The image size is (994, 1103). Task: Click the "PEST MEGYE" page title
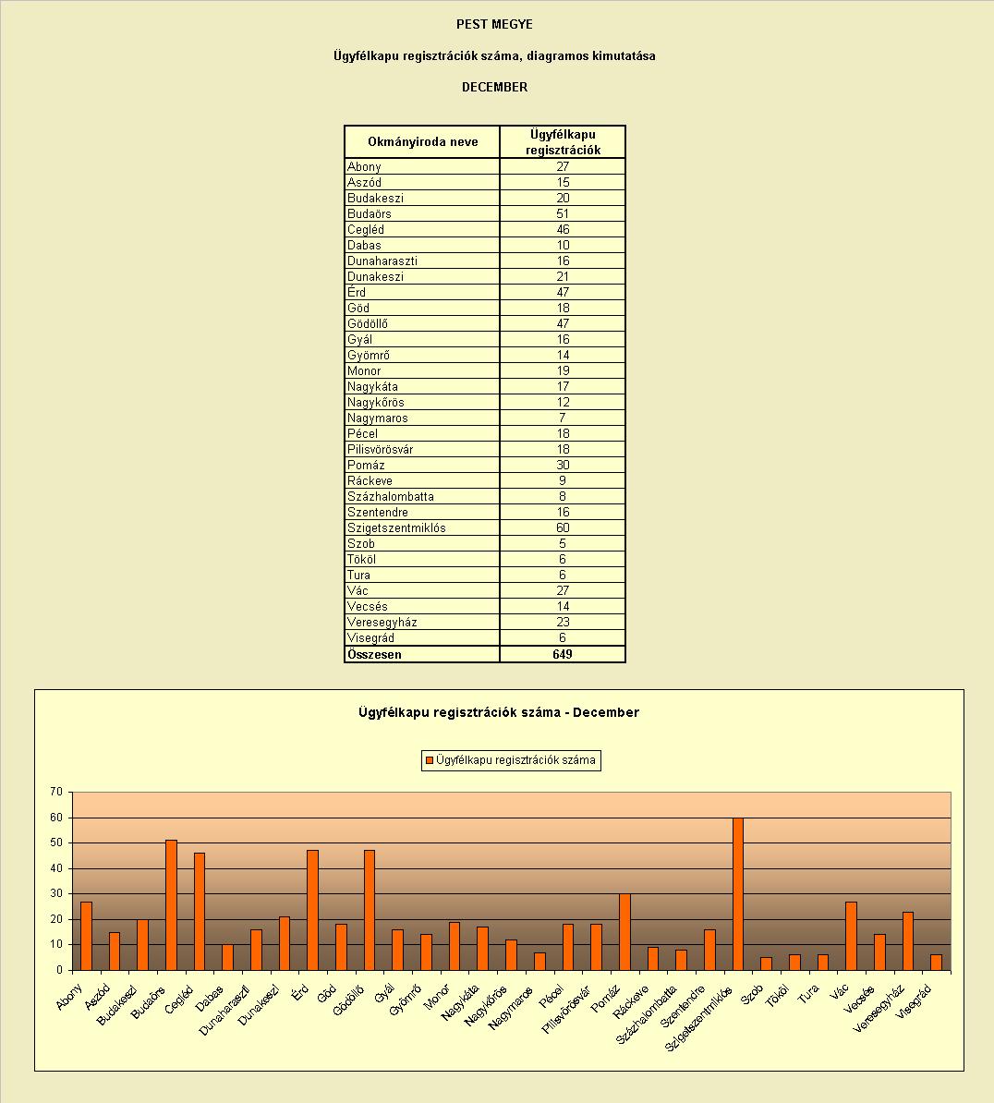494,25
